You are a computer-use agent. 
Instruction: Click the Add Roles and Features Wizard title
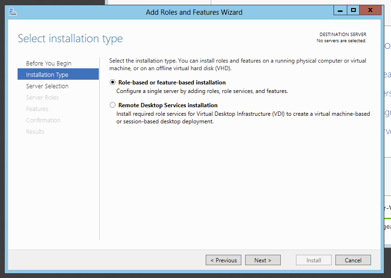click(194, 12)
